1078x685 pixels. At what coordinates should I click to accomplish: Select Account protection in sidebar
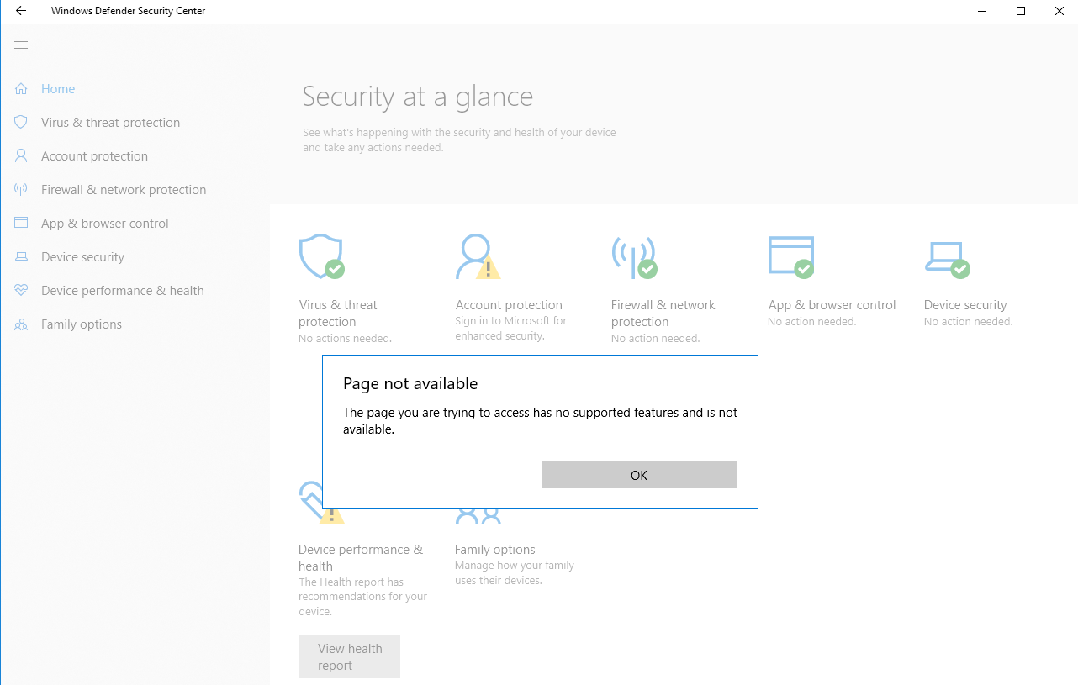pos(94,155)
